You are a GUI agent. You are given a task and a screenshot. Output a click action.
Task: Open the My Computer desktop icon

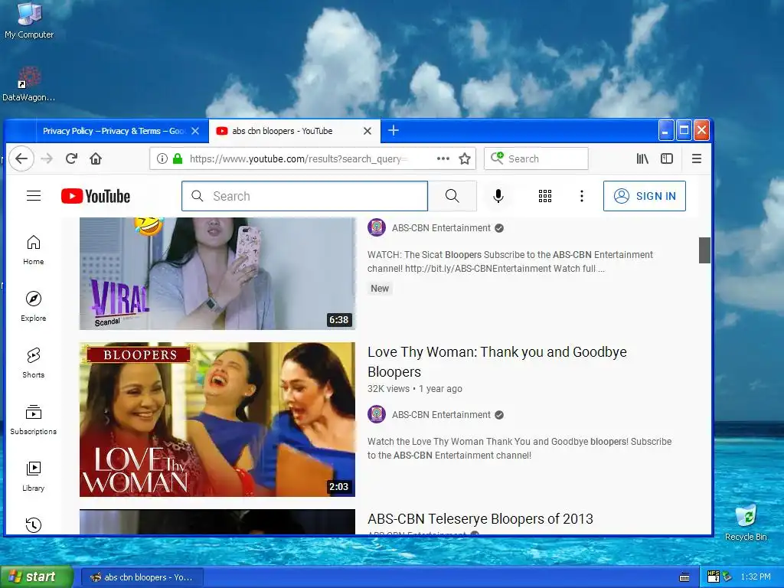click(29, 20)
